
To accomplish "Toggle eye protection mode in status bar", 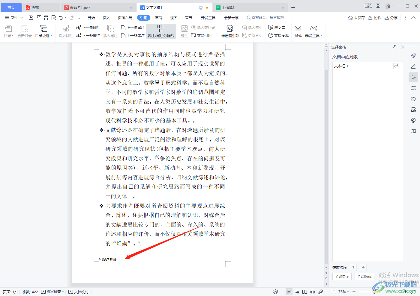I will click(x=275, y=292).
